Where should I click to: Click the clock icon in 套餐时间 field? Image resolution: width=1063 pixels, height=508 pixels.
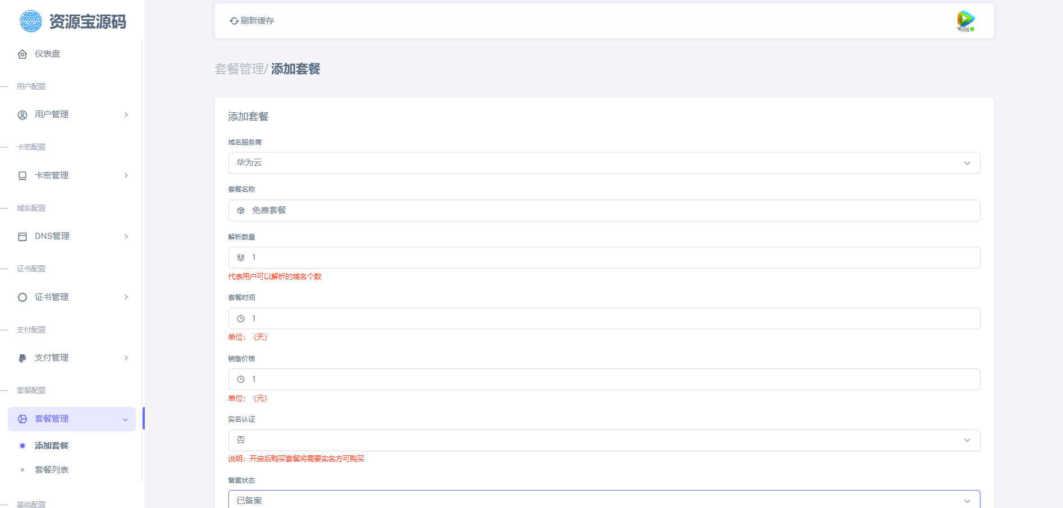(241, 318)
